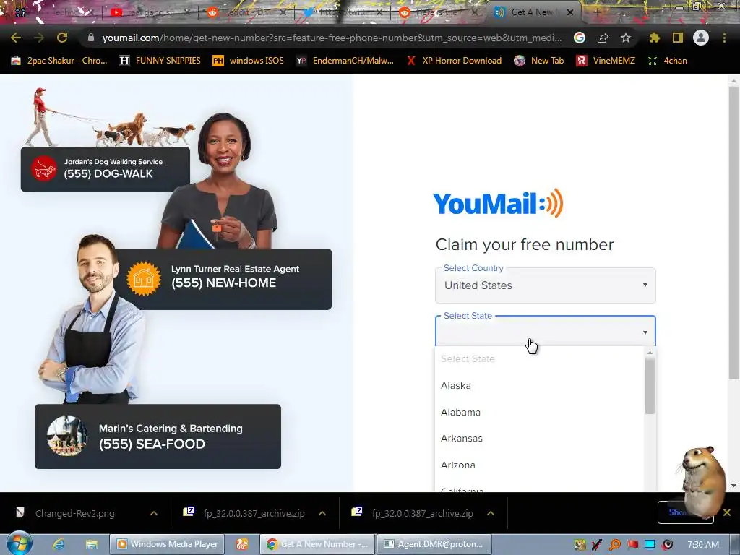Screen dimensions: 740x555
Task: Switch to the first Reddit tab
Action: tap(247, 12)
